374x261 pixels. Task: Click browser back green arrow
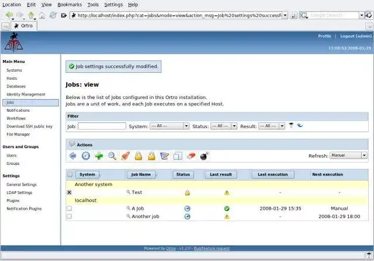click(9, 15)
